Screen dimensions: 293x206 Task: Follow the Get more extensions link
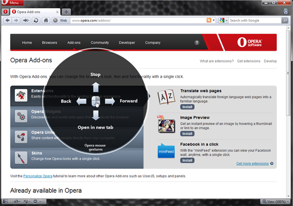pos(252,164)
